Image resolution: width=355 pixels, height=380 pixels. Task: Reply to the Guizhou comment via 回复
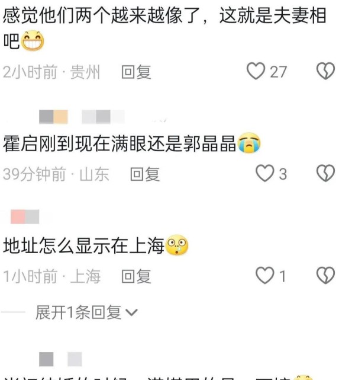pos(136,72)
